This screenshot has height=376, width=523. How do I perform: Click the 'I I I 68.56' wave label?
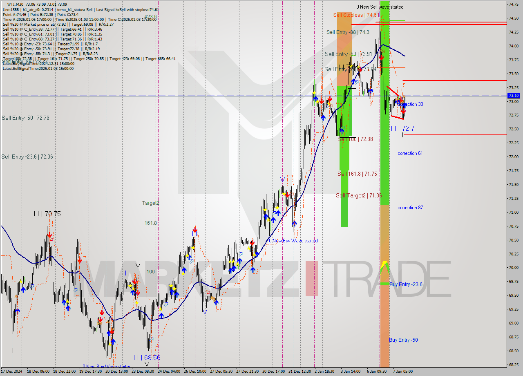click(x=147, y=358)
